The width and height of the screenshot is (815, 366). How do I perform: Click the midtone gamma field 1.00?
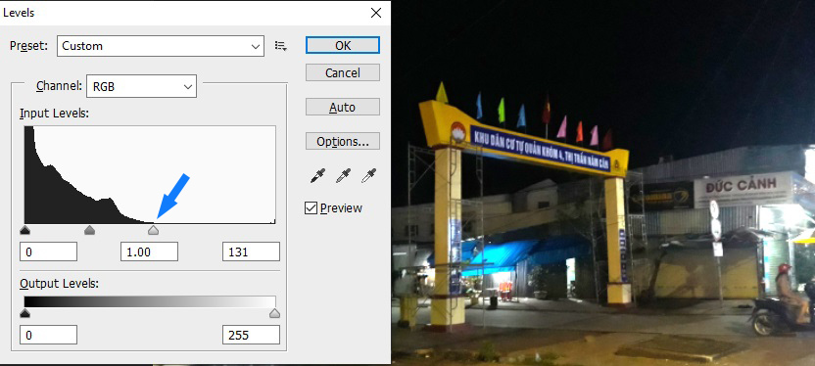149,252
